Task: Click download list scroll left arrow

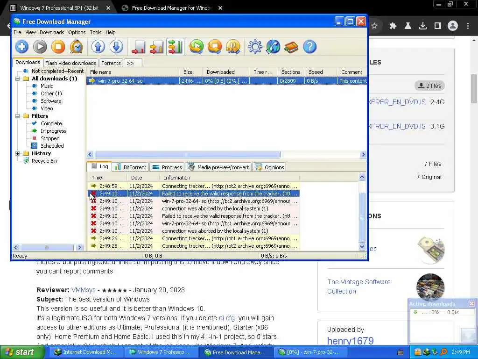Action: tap(90, 154)
